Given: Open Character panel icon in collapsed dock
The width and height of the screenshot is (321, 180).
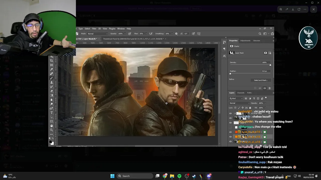Looking at the screenshot, I should pyautogui.click(x=224, y=56).
